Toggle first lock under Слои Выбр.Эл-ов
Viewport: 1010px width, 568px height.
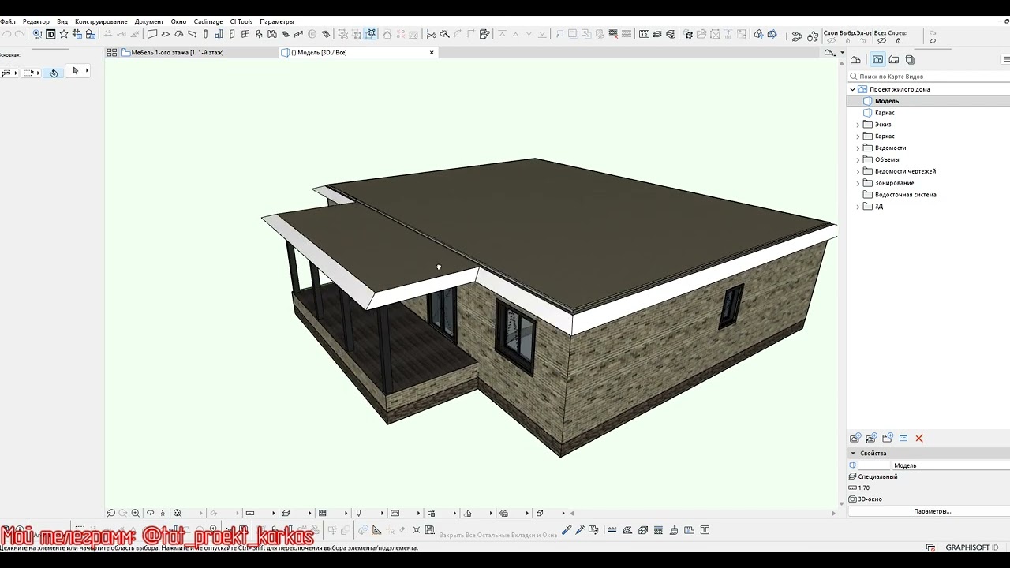pos(847,41)
